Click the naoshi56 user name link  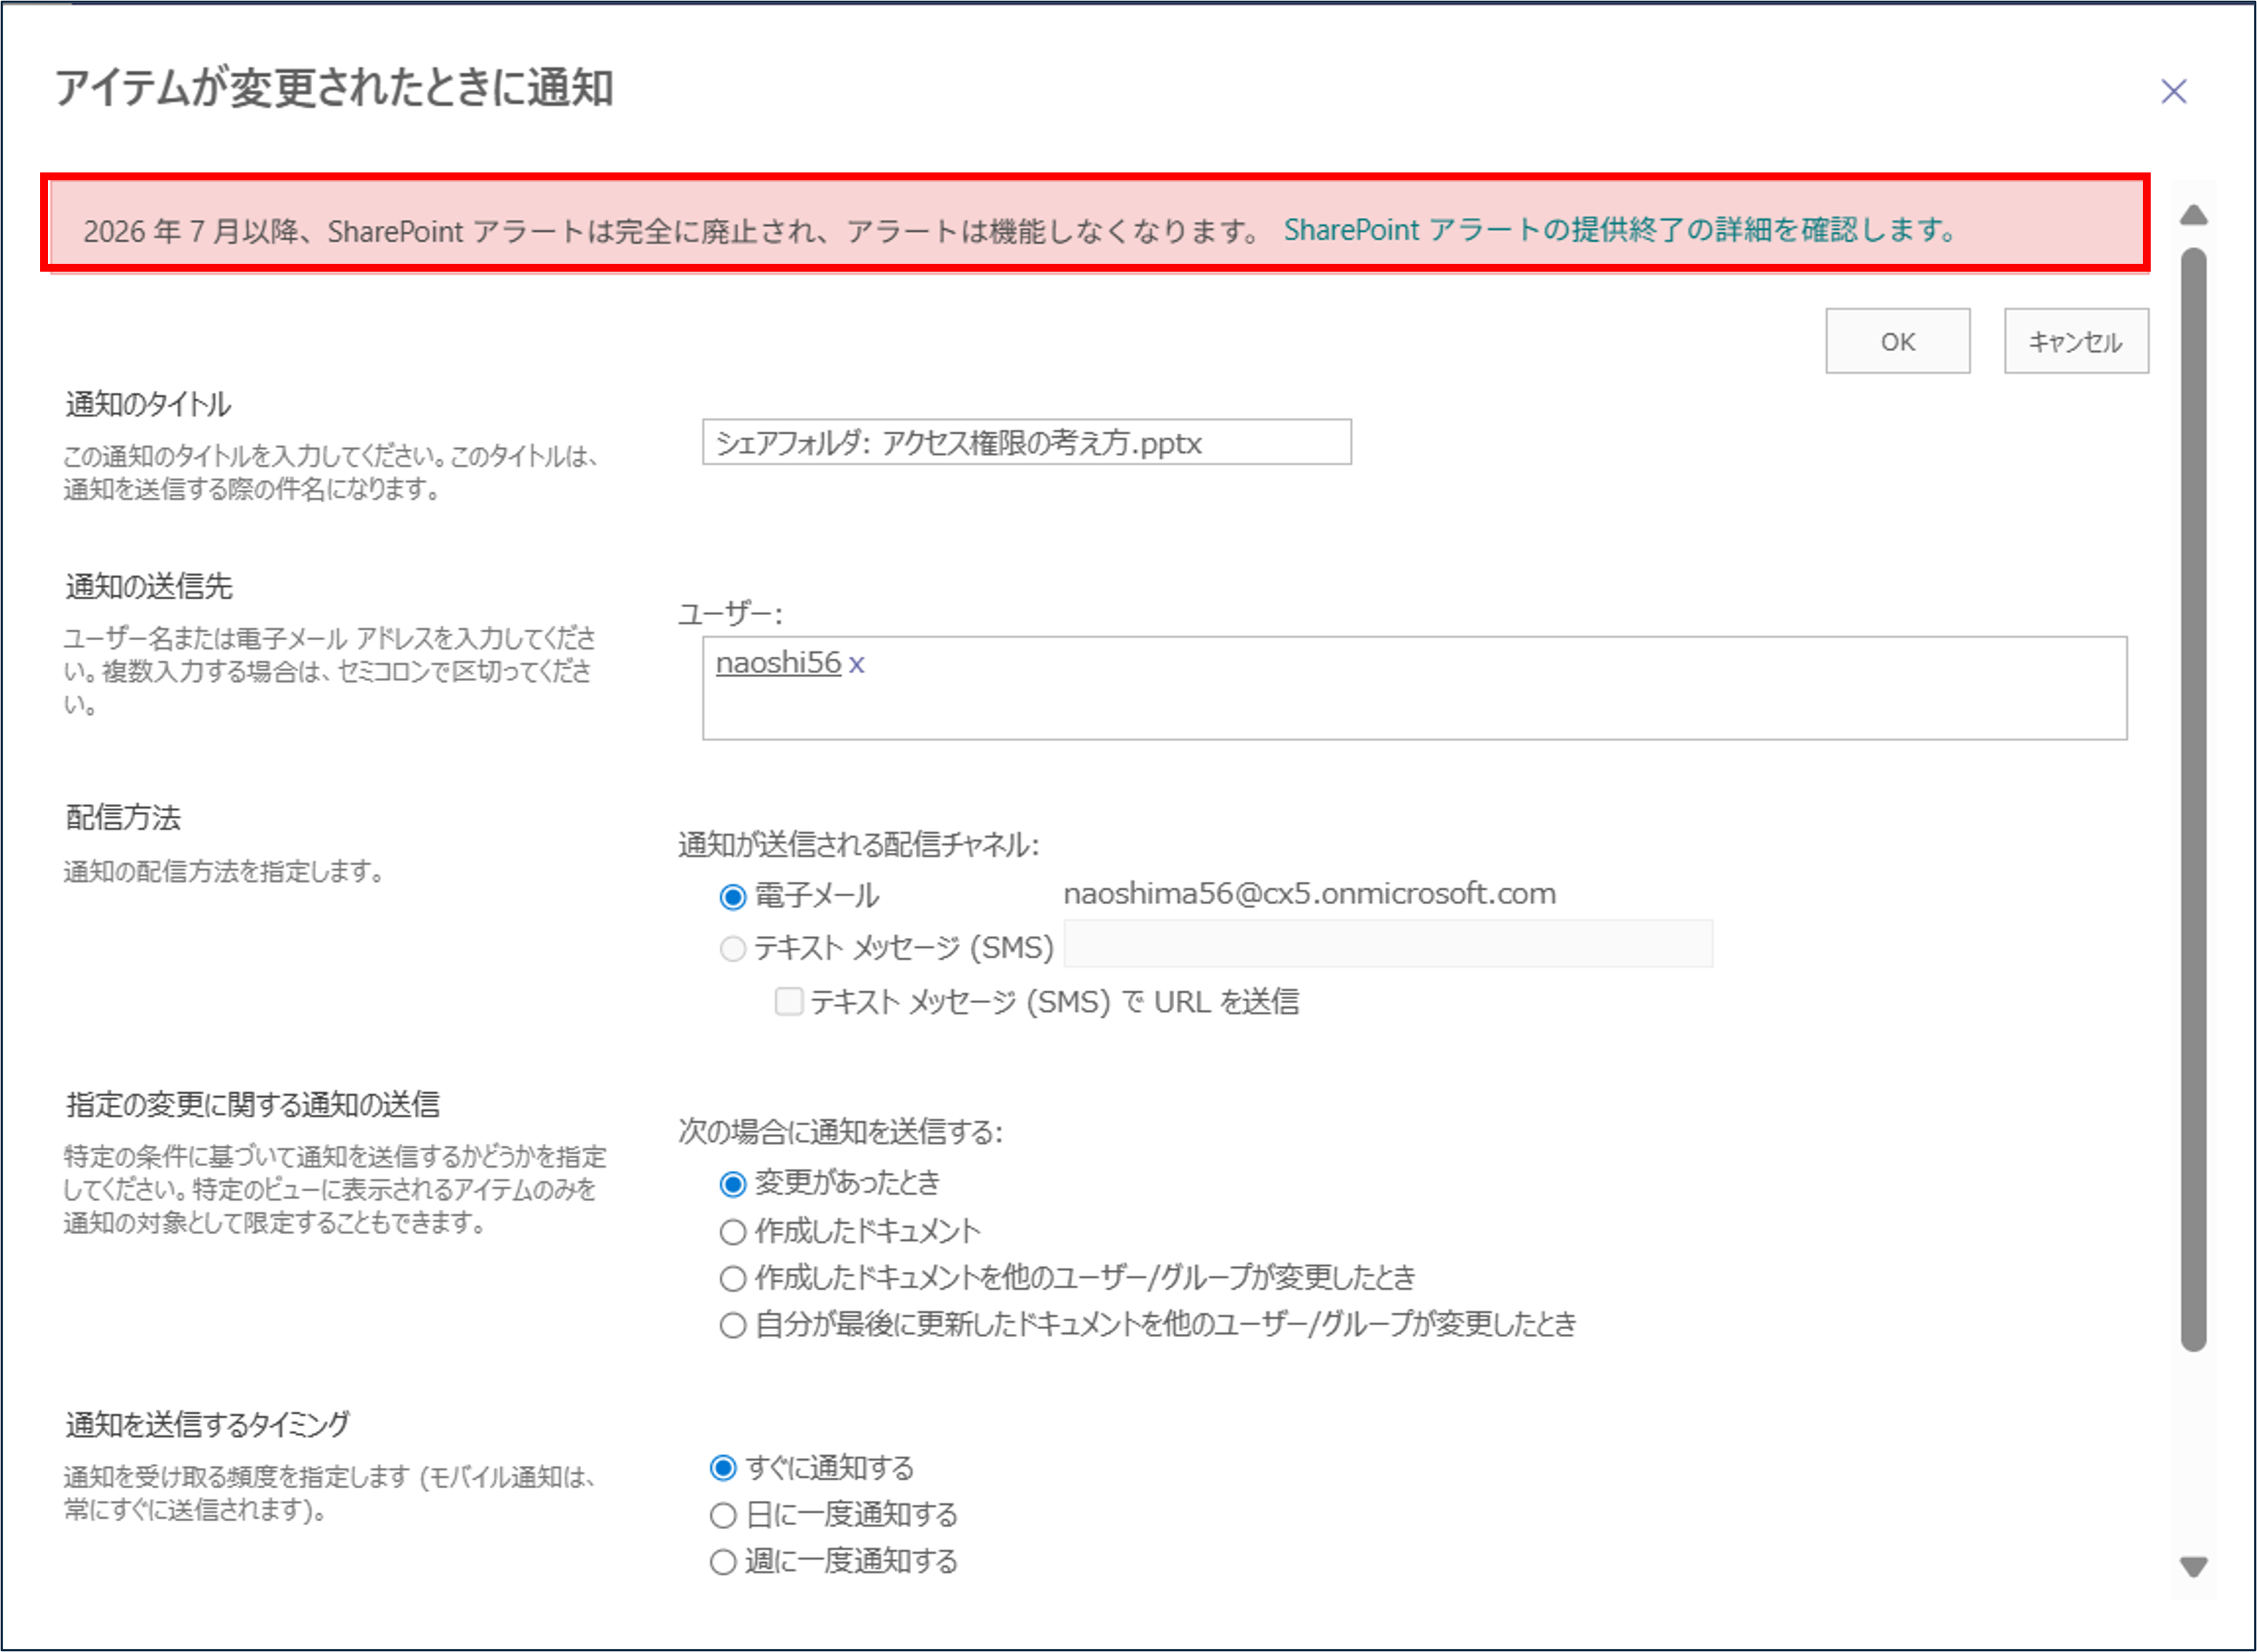(778, 663)
